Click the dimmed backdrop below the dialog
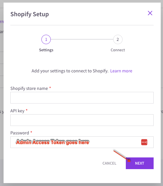The image size is (163, 186). point(81,185)
